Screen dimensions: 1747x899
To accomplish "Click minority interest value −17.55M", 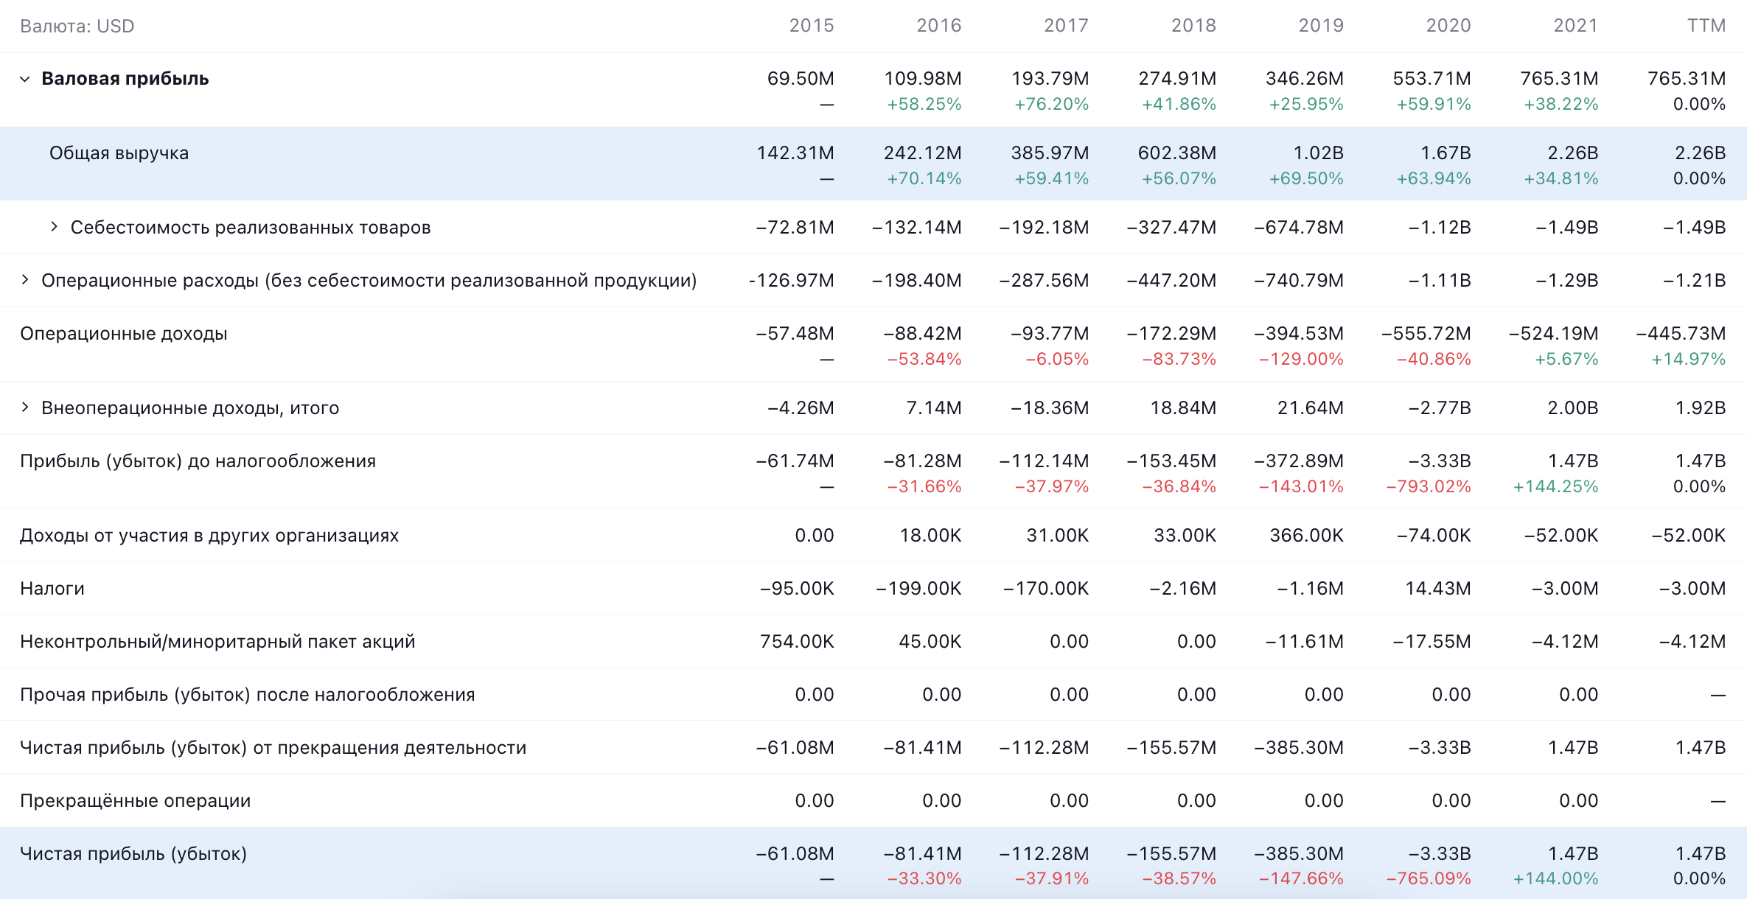I will pyautogui.click(x=1432, y=642).
